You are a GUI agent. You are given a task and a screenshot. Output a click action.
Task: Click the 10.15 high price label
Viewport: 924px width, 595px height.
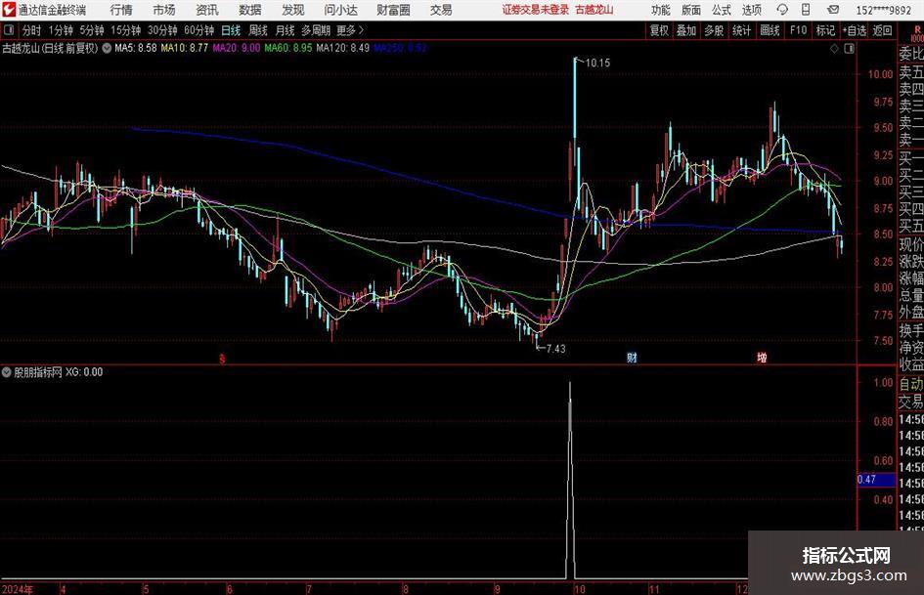597,64
